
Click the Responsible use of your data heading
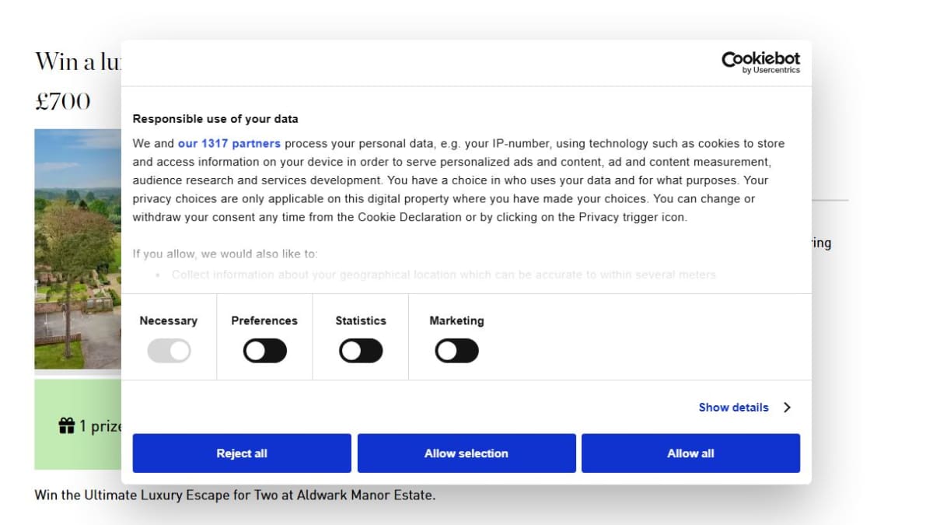coord(215,119)
